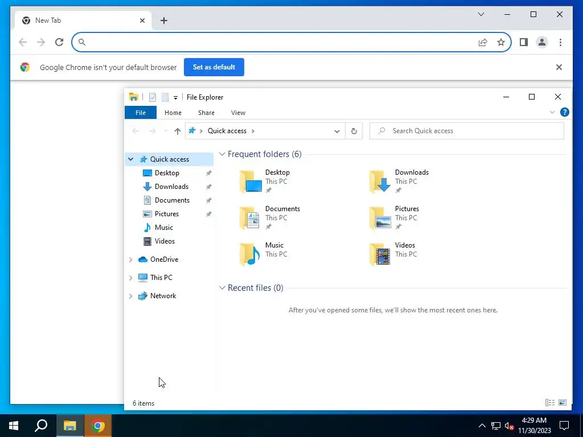Click the Properties quick access toolbar icon
The width and height of the screenshot is (583, 437).
153,97
